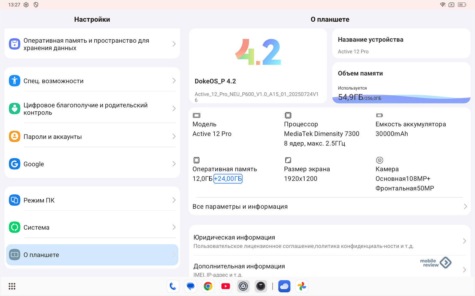
Task: Tap the Wi-Fi status icon
Action: click(443, 5)
